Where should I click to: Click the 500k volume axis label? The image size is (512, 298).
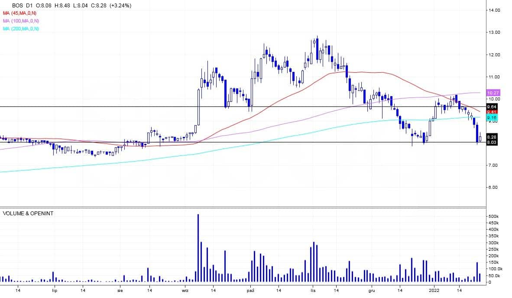pyautogui.click(x=493, y=216)
